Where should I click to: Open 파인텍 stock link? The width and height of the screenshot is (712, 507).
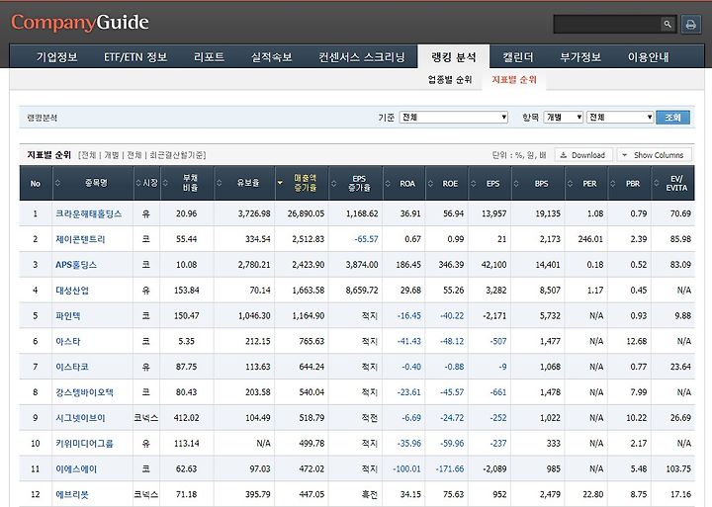tap(67, 315)
